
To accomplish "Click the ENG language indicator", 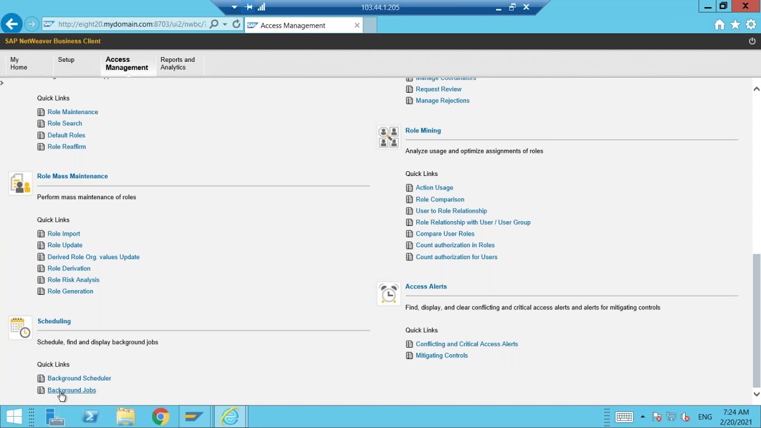I will pyautogui.click(x=705, y=417).
